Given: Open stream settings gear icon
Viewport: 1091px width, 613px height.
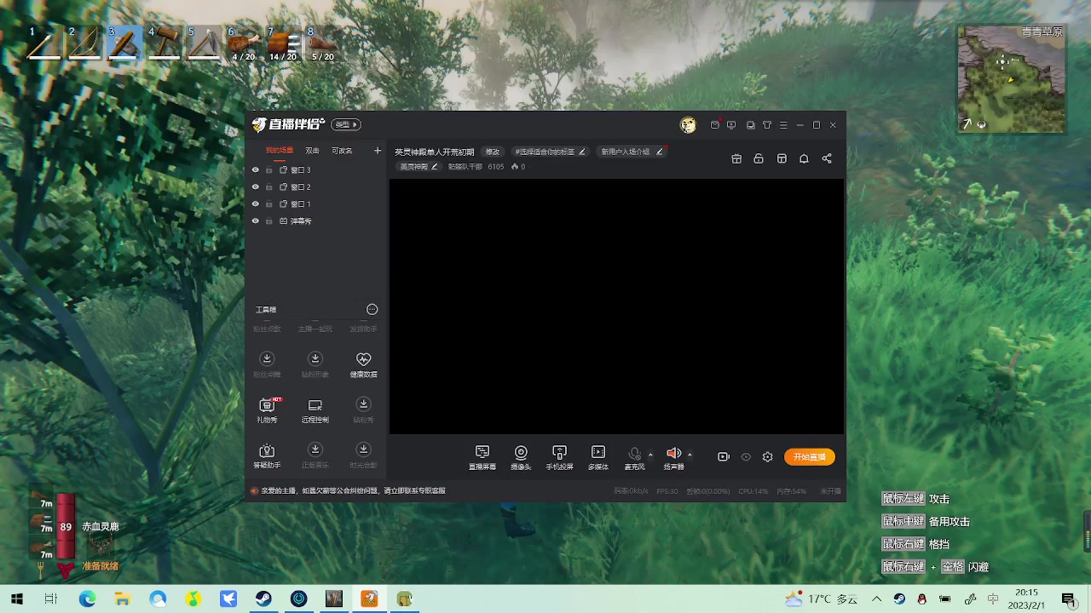Looking at the screenshot, I should [767, 457].
